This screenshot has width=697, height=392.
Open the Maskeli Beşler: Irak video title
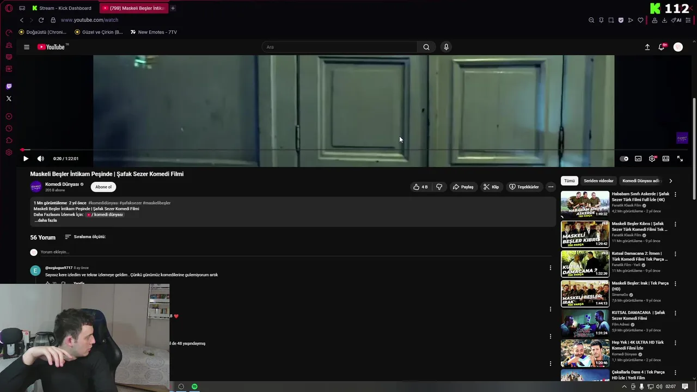tap(640, 286)
